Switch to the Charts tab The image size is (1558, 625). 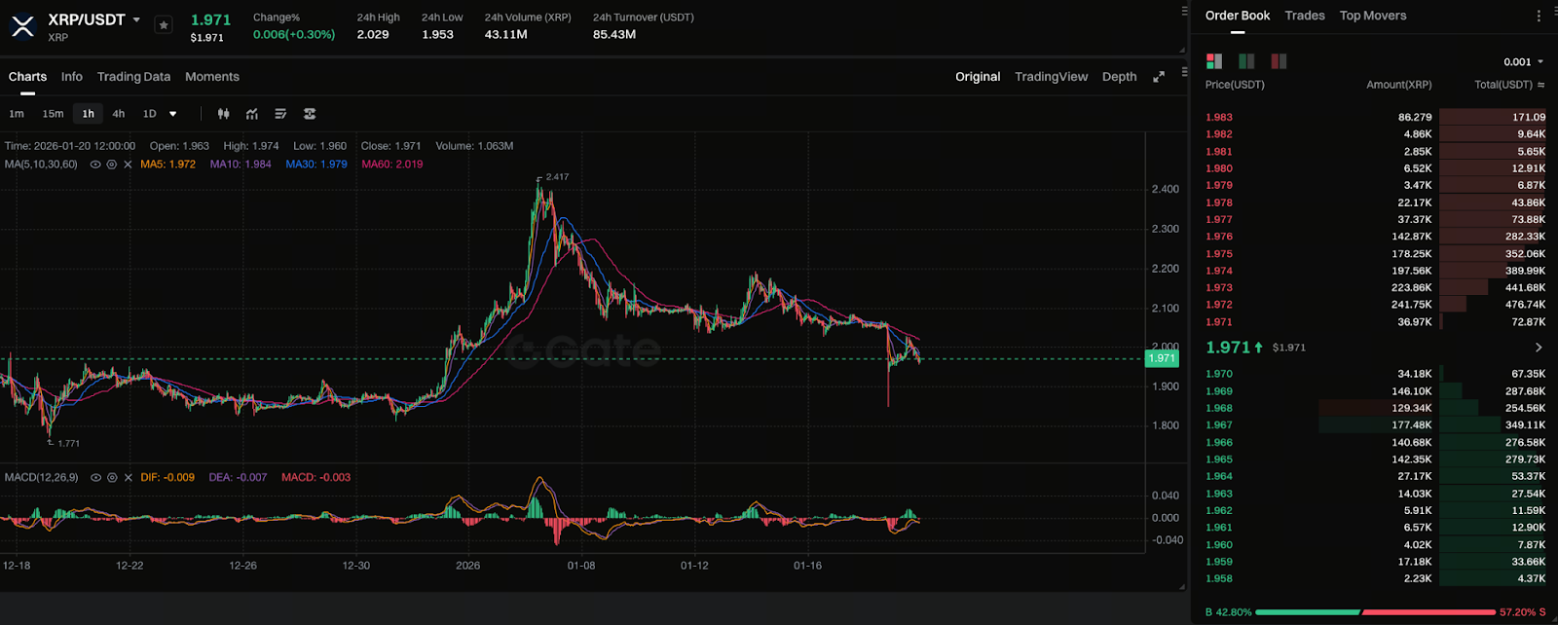click(27, 77)
